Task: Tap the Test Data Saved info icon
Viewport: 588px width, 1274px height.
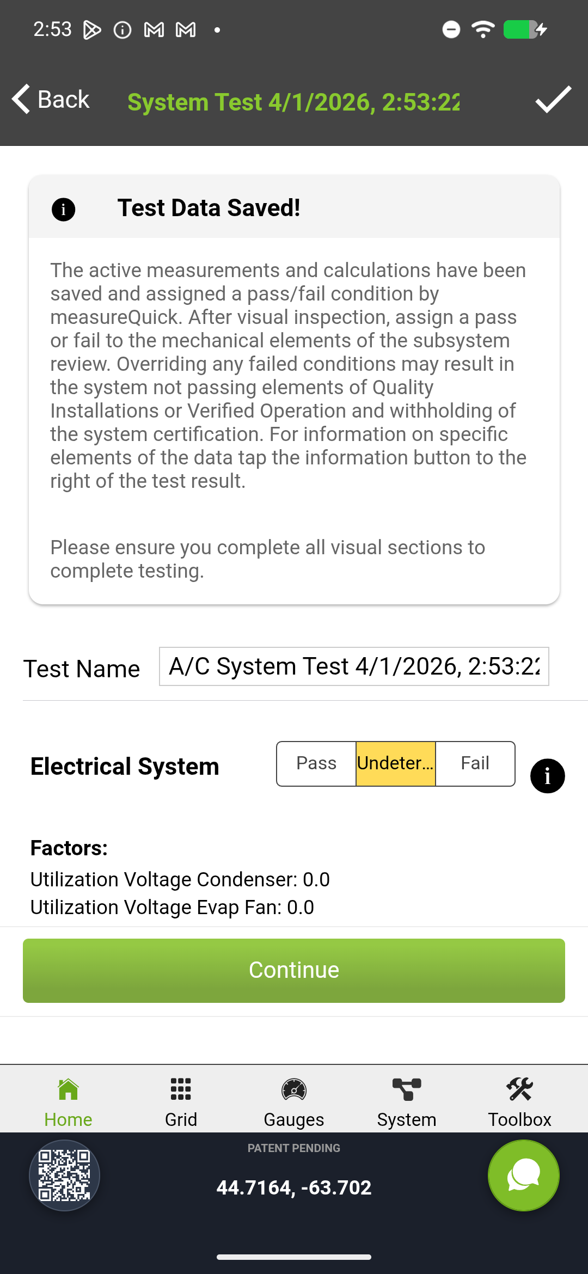Action: pos(63,209)
